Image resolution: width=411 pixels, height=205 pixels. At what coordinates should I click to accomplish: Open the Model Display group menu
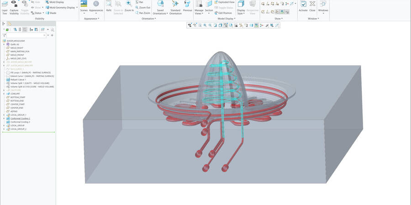point(227,19)
